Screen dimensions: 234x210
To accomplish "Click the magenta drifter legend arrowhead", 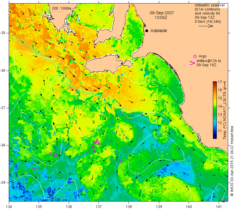I will [192, 63].
